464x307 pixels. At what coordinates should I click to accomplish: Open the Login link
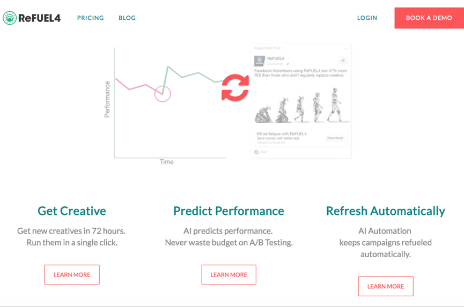click(367, 18)
